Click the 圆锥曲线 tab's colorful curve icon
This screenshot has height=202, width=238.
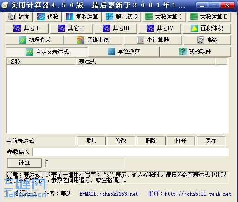(81, 40)
